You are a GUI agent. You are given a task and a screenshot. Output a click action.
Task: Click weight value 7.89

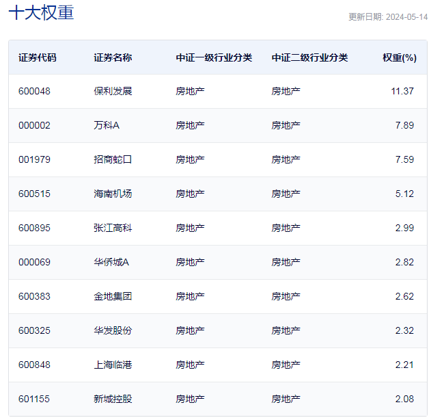(x=404, y=125)
